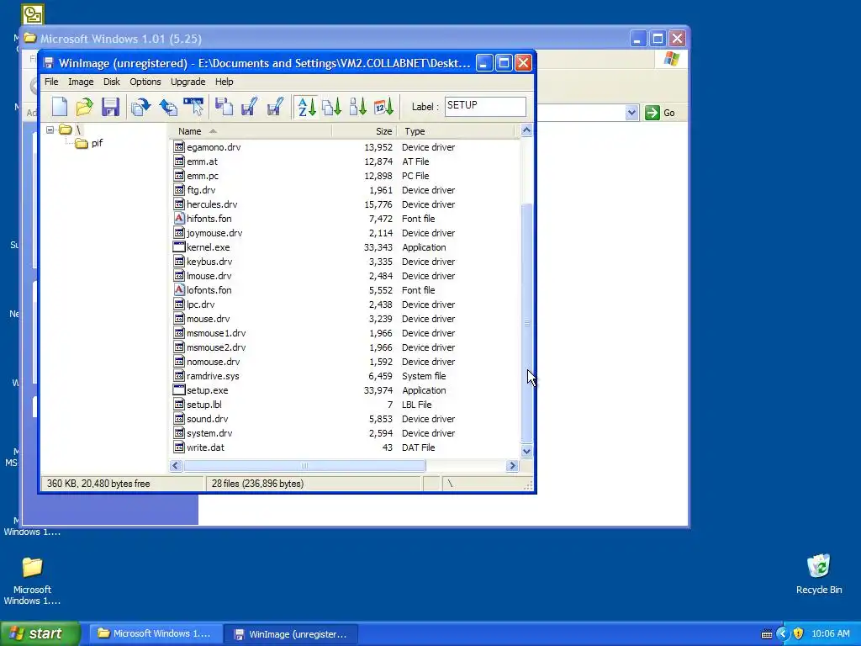This screenshot has height=646, width=861.
Task: Click the Format and write disk icon
Action: (275, 107)
